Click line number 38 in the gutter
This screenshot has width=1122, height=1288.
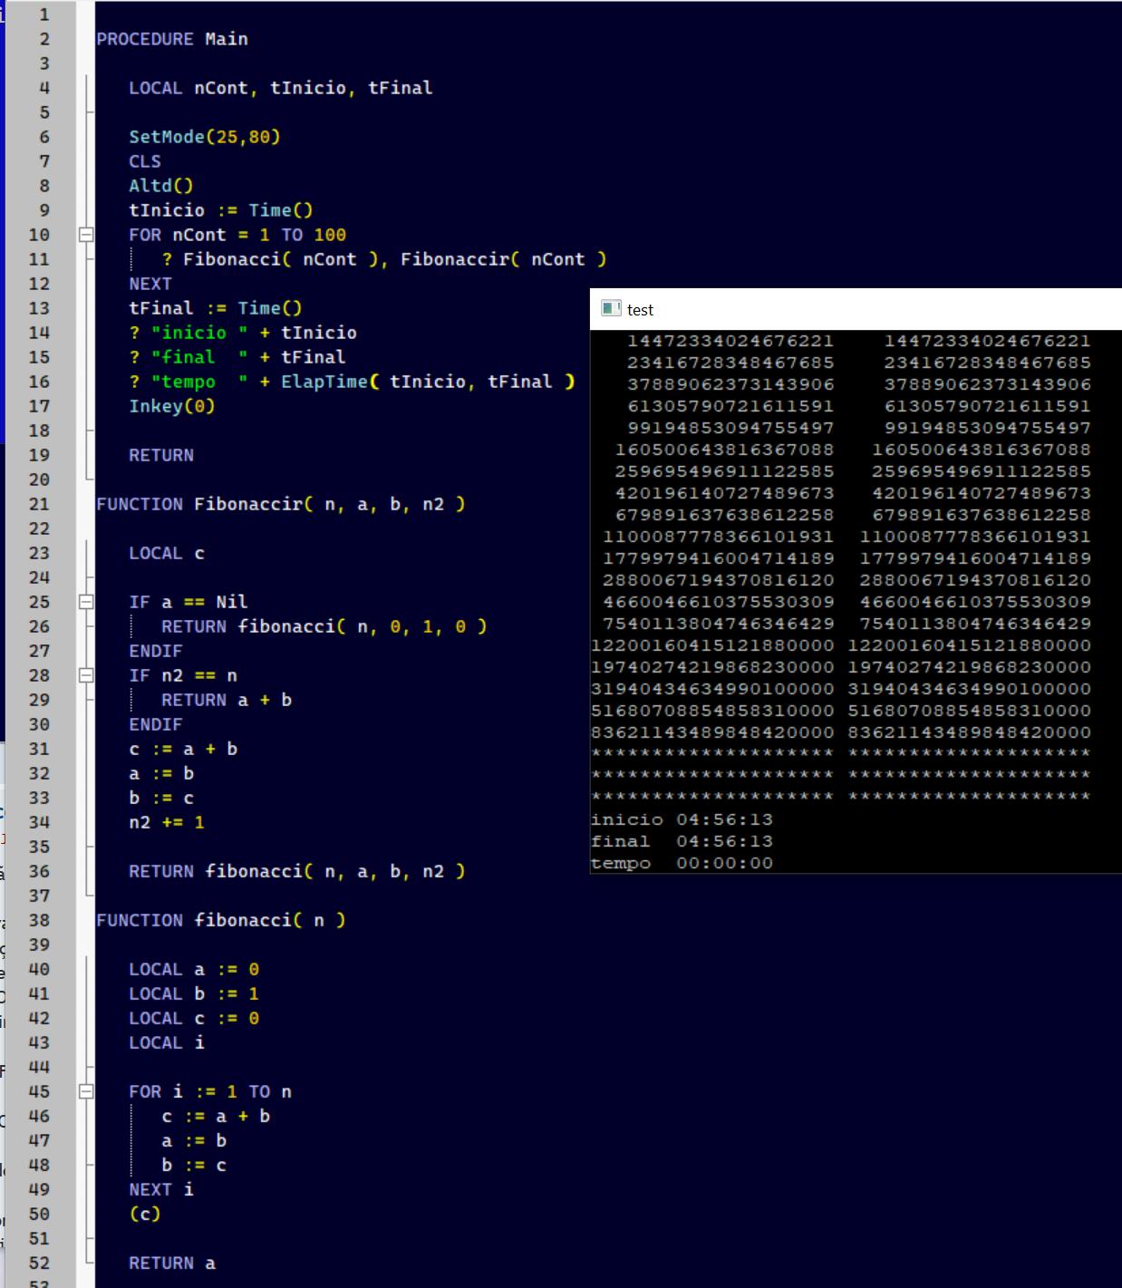39,920
